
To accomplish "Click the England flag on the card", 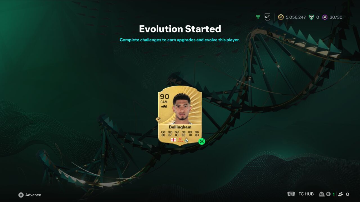I will point(173,140).
